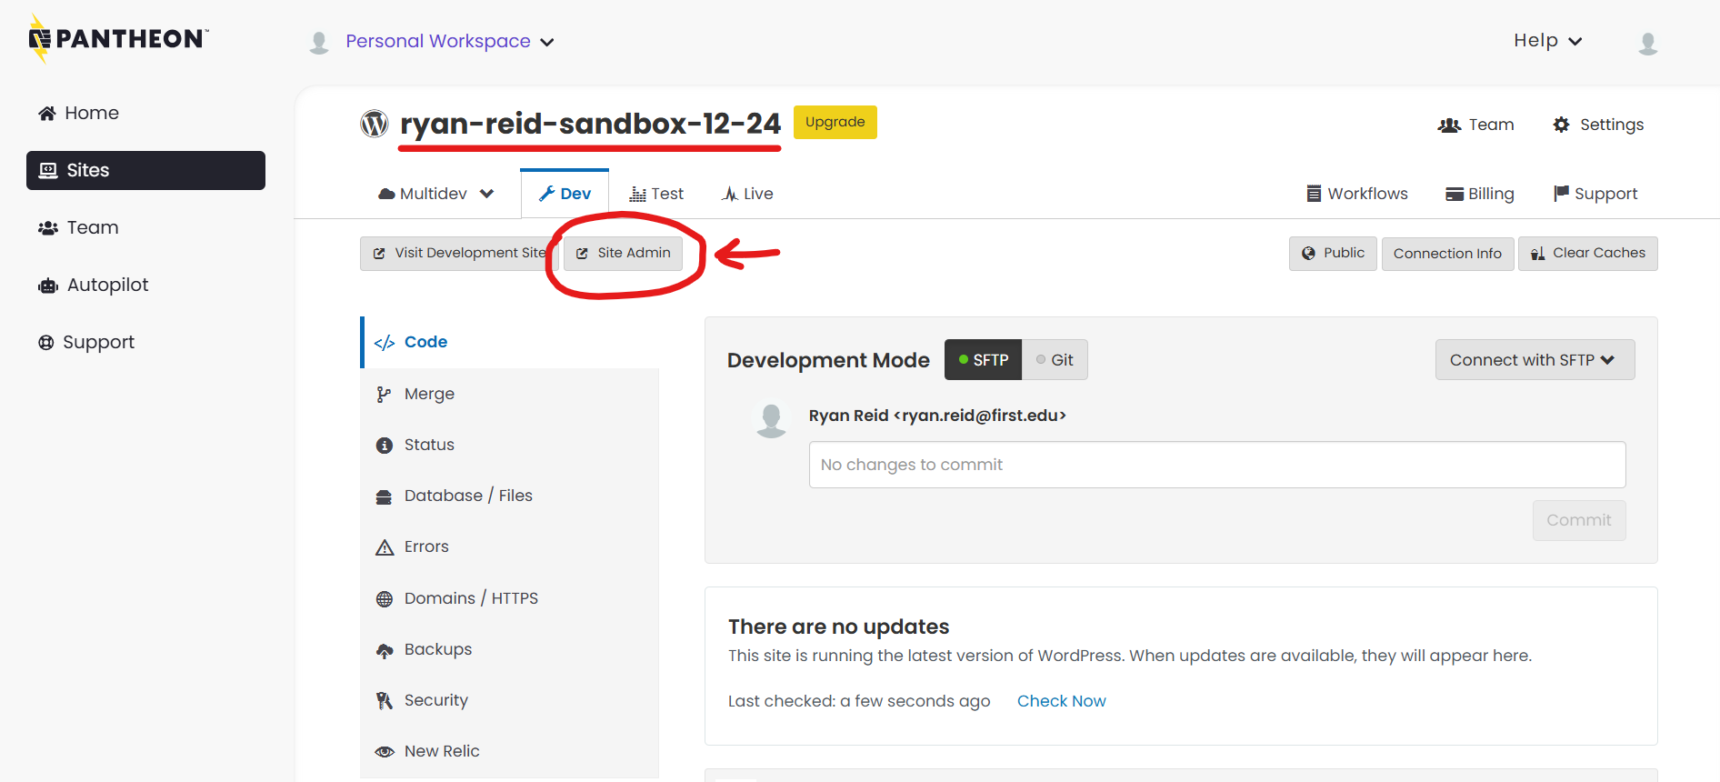Image resolution: width=1720 pixels, height=782 pixels.
Task: Click the Errors warning triangle icon
Action: pyautogui.click(x=385, y=547)
